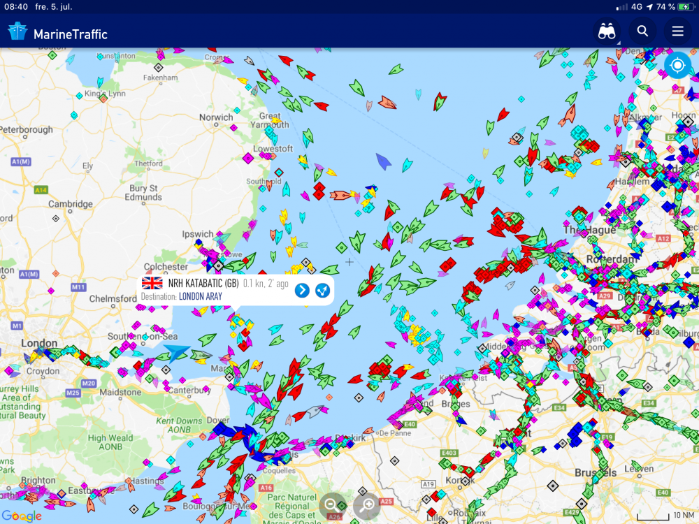This screenshot has height=524, width=699.
Task: Tap the Ipswich city label
Action: [198, 234]
